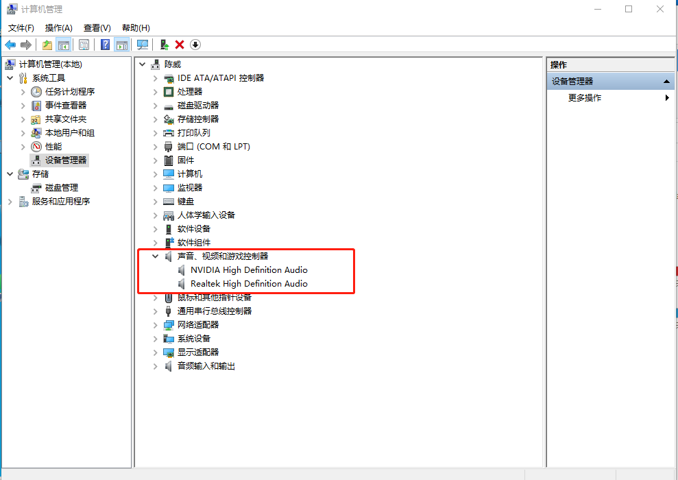The height and width of the screenshot is (480, 678).
Task: Expand the 显示适配器 node
Action: (155, 352)
